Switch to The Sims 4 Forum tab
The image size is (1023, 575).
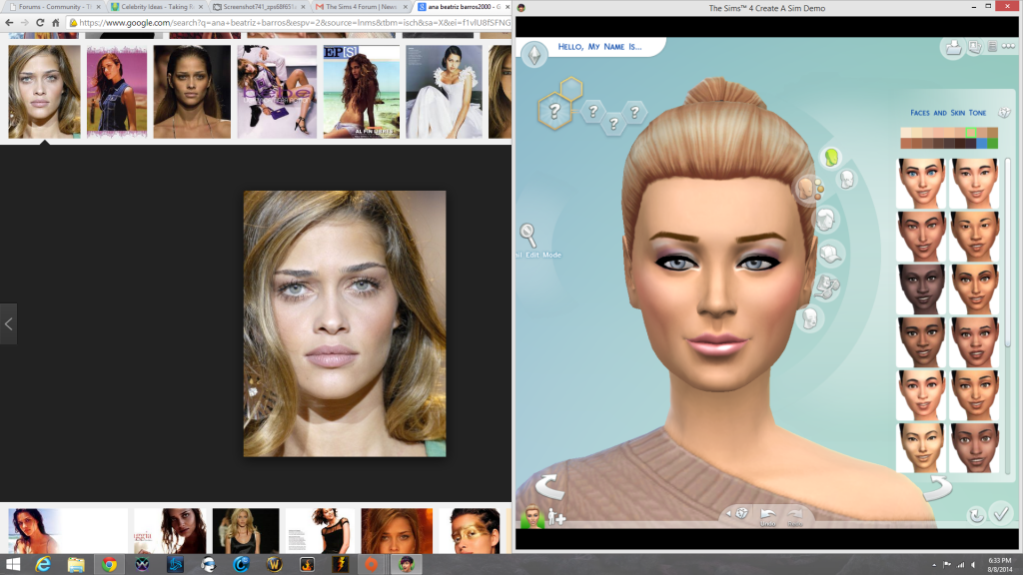(x=360, y=7)
